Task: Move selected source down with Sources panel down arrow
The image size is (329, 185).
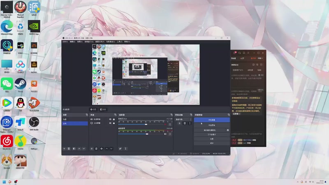Action: 111,149
